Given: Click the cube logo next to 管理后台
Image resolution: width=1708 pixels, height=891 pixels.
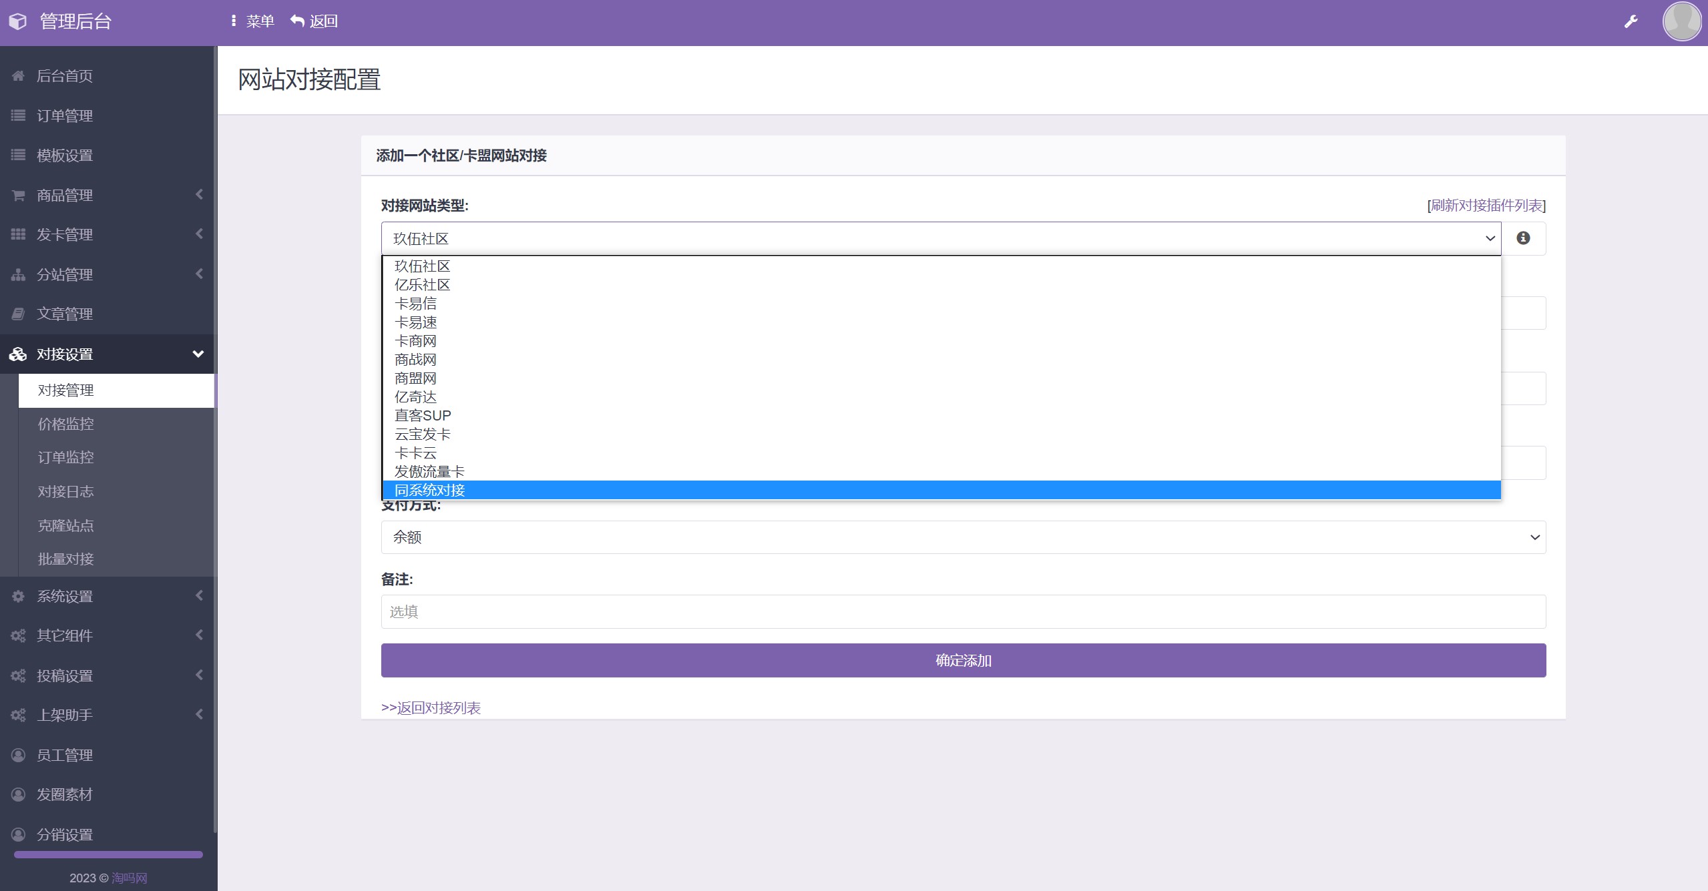Looking at the screenshot, I should pos(18,21).
